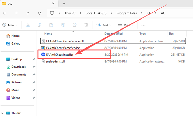193x116 pixels.
Task: Expand chevron before This PC in address bar
Action: point(59,13)
